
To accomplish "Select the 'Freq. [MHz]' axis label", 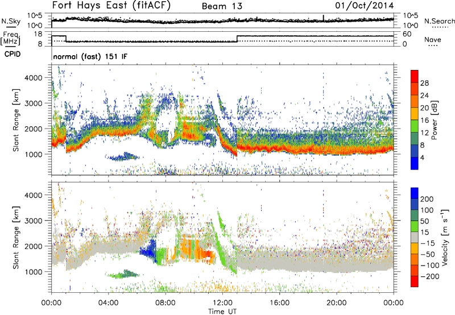I will pos(10,39).
